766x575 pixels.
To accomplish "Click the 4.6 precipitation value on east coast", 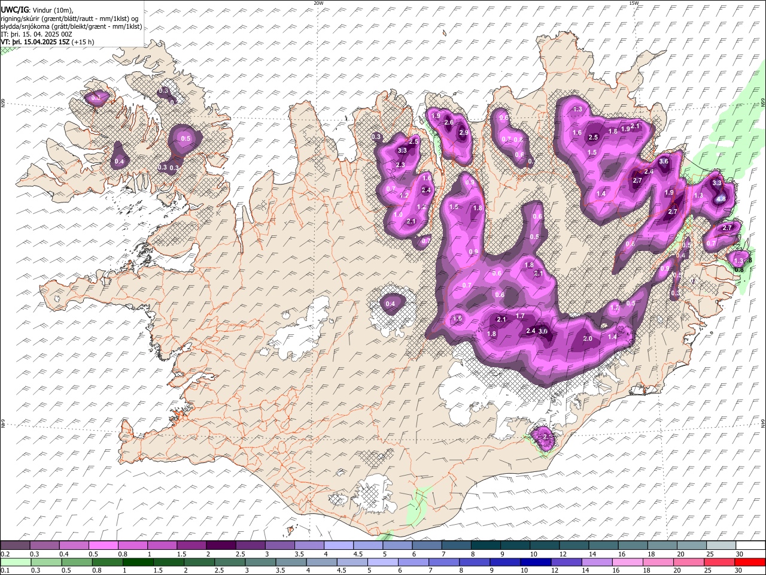I will 721,199.
